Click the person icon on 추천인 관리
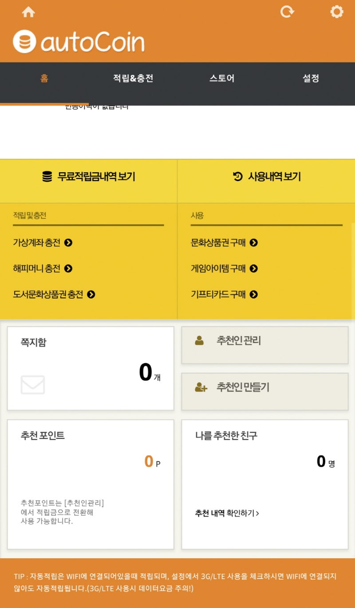 point(201,340)
